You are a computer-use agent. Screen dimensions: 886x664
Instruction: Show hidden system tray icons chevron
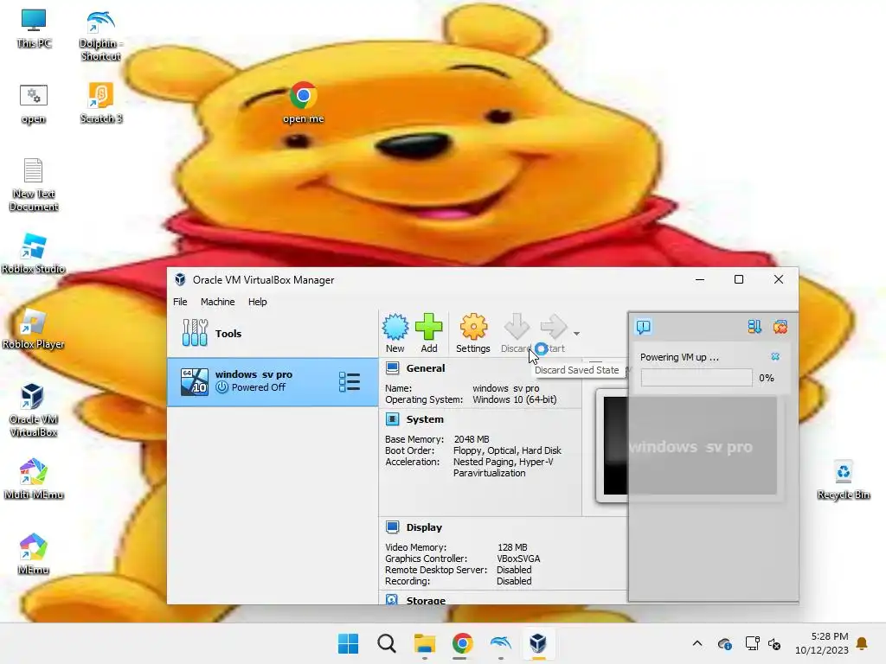(697, 643)
